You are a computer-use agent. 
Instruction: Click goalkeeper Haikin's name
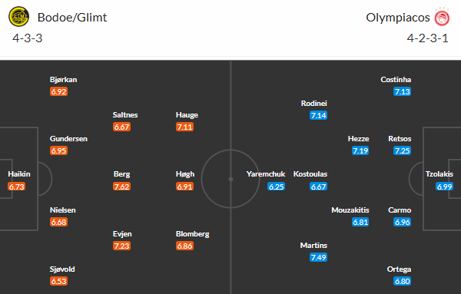pyautogui.click(x=19, y=174)
